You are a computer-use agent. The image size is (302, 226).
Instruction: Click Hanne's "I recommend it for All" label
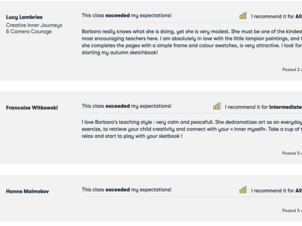(x=277, y=191)
